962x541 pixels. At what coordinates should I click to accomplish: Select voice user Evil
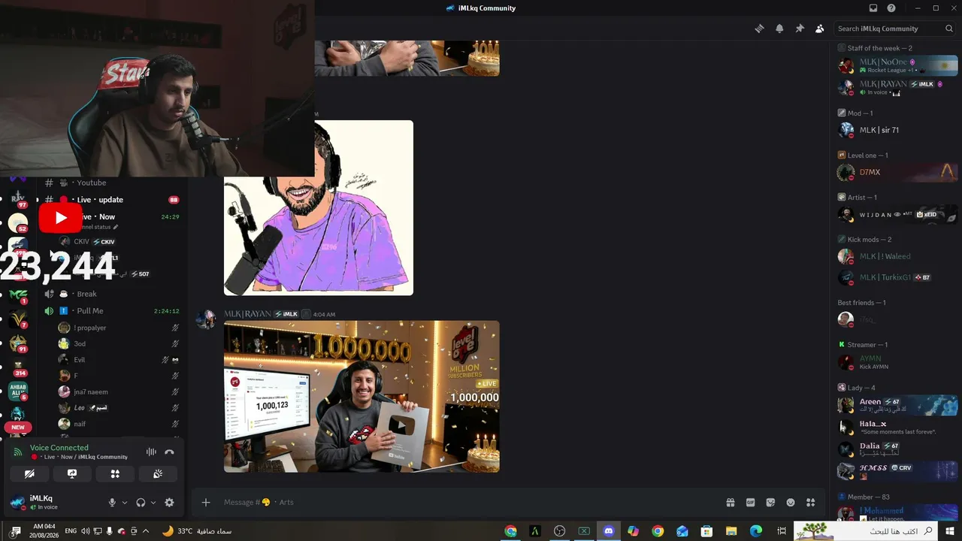(x=118, y=360)
